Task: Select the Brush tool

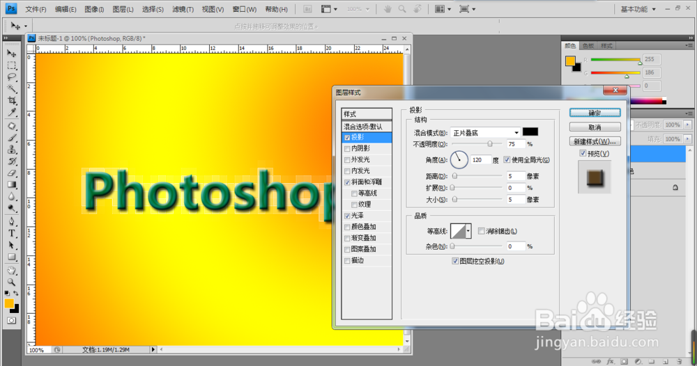Action: click(x=12, y=138)
